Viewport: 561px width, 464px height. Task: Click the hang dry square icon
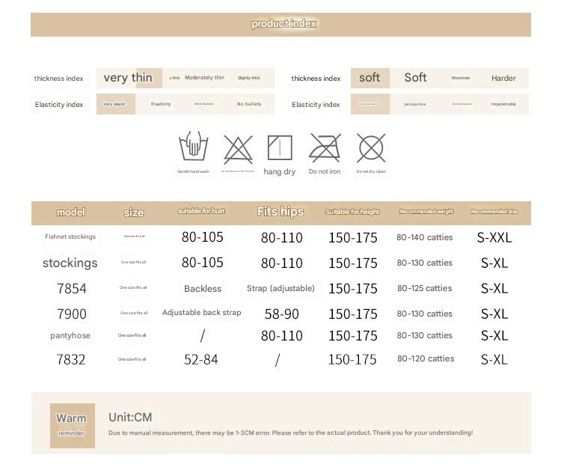pos(280,147)
